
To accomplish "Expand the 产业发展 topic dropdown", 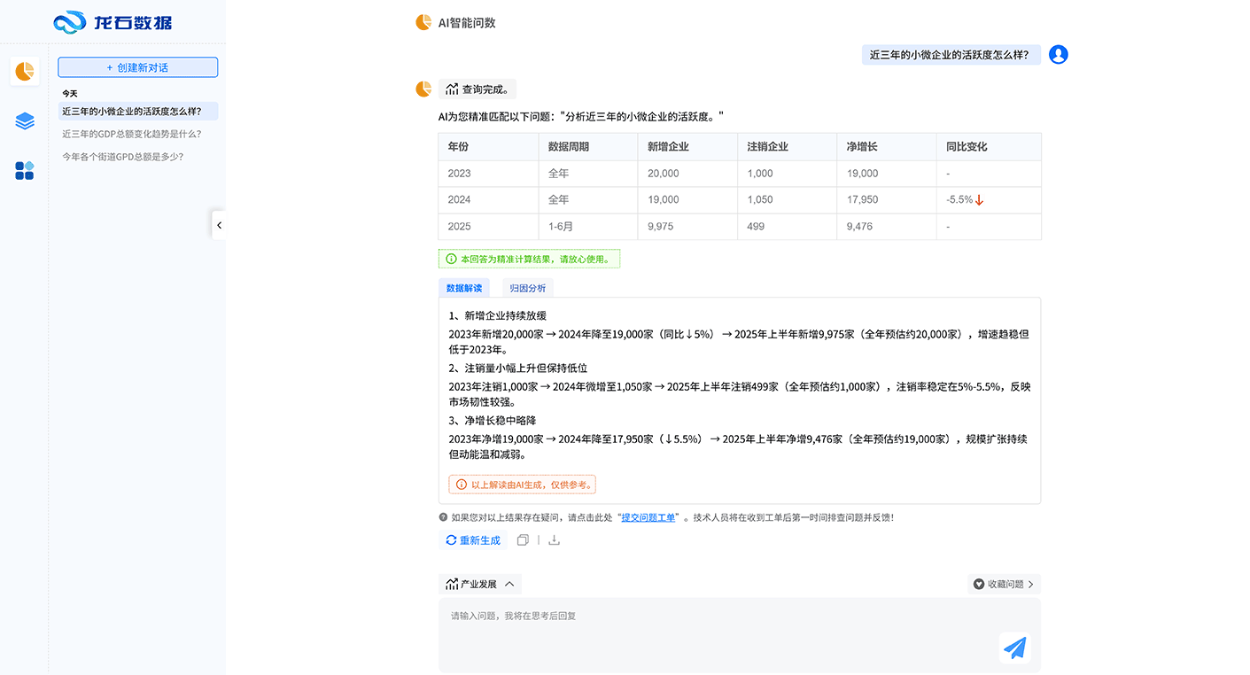I will (x=480, y=585).
